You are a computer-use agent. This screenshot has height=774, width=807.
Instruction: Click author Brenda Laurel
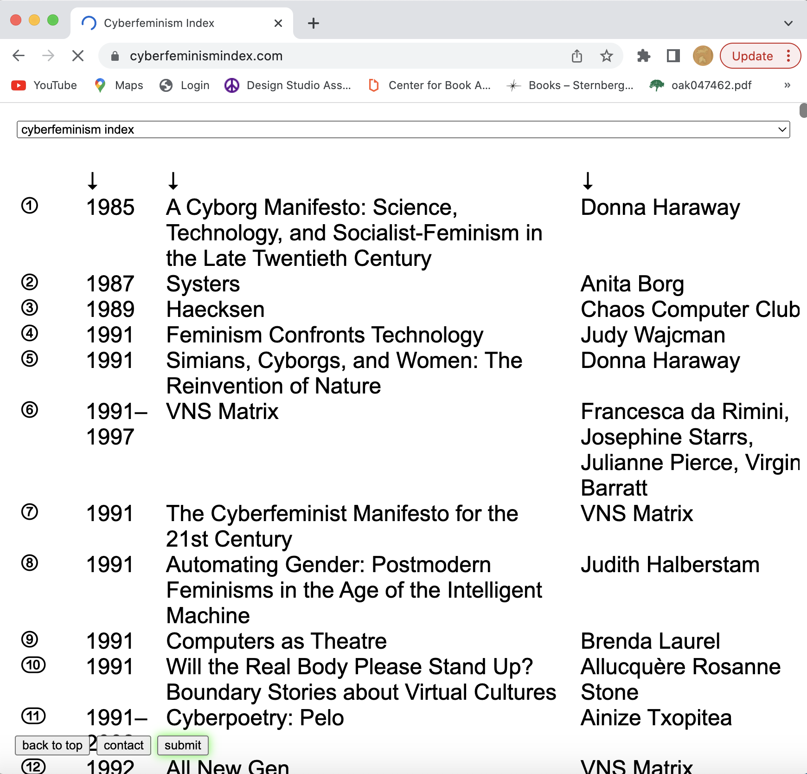(x=650, y=641)
